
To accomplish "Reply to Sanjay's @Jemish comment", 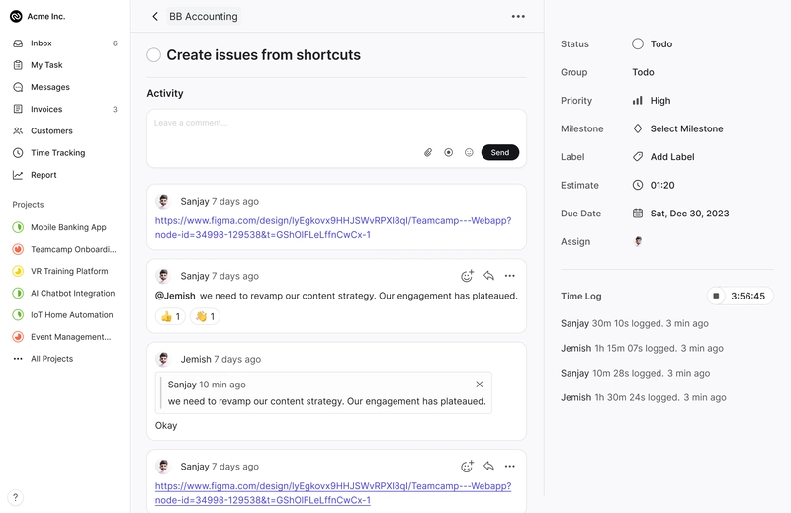I will pyautogui.click(x=488, y=276).
